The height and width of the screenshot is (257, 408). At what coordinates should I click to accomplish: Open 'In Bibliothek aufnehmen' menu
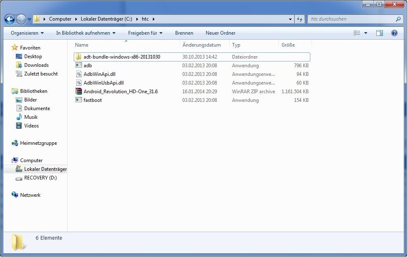tap(86, 33)
